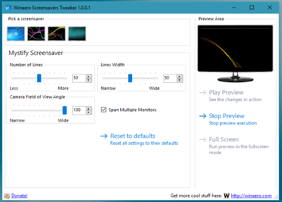Click the Camera Field of View value field
This screenshot has width=282, height=202.
pos(79,110)
